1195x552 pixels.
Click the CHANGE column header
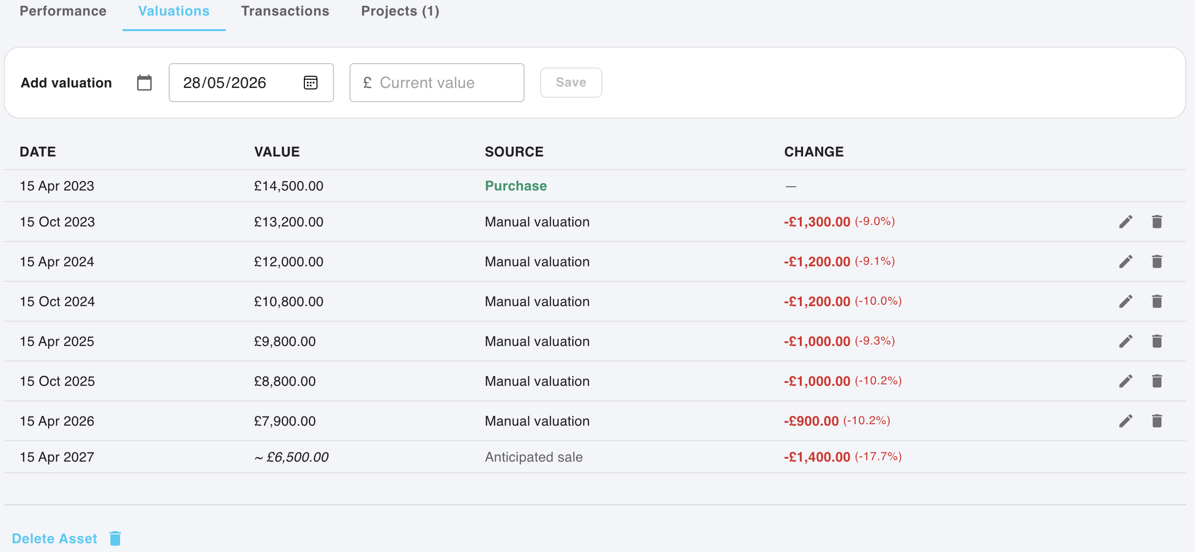[814, 152]
